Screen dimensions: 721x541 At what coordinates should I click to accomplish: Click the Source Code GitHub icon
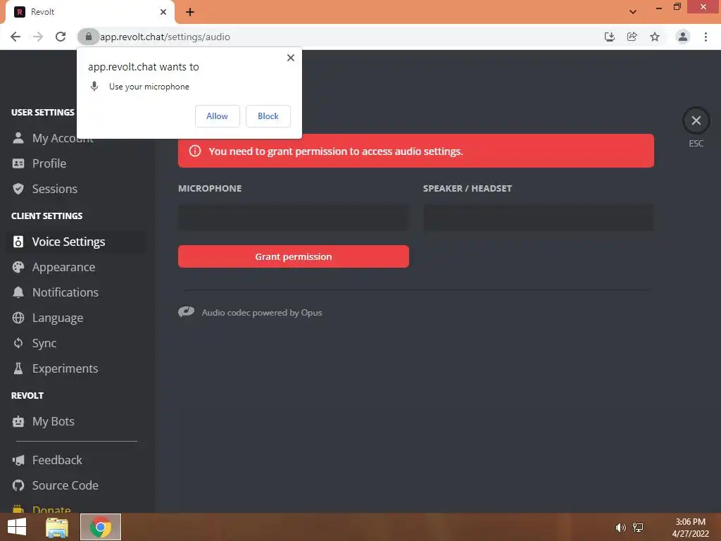pos(18,485)
